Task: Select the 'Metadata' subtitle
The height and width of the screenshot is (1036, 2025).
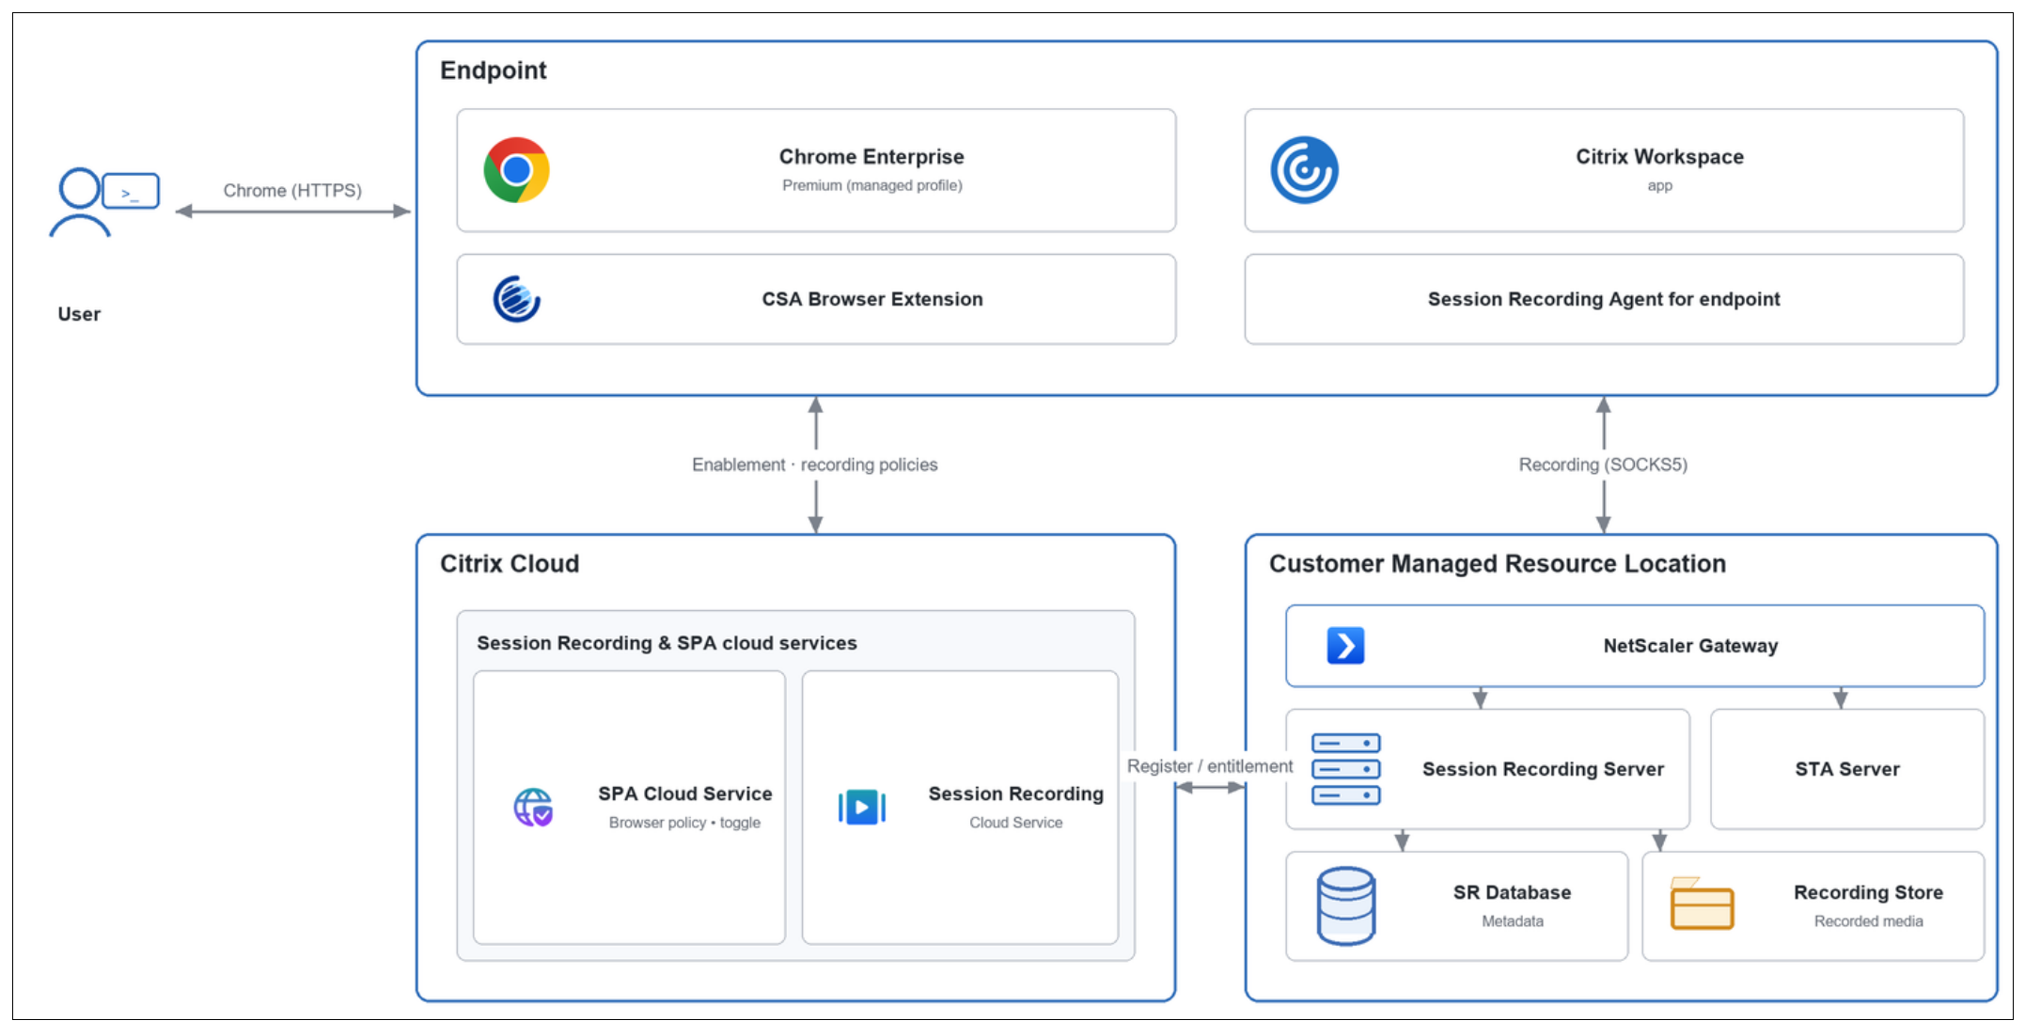Action: (1513, 921)
